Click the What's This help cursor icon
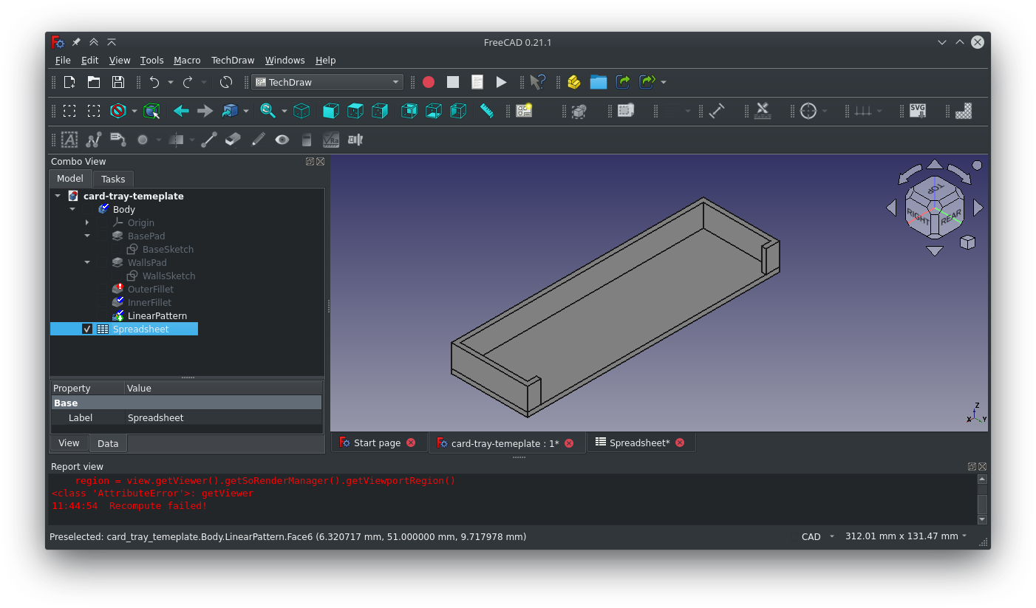 [x=537, y=82]
